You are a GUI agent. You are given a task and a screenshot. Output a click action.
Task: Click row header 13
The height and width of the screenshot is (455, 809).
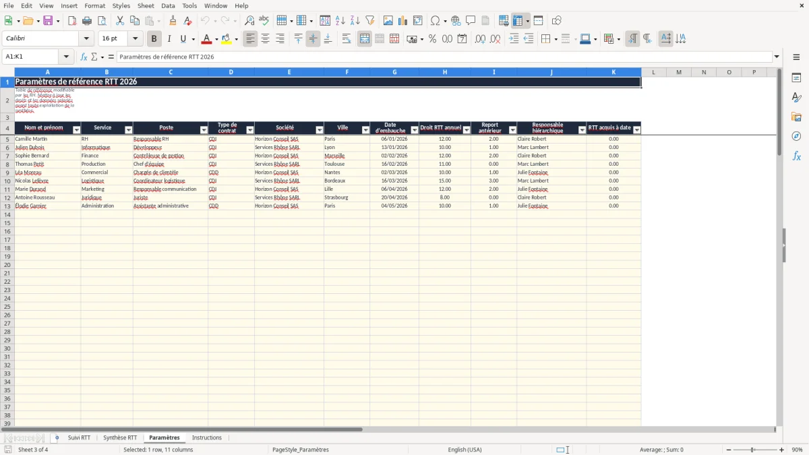pos(7,206)
